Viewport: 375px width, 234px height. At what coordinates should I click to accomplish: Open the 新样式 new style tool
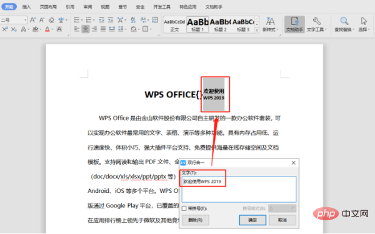tap(270, 24)
